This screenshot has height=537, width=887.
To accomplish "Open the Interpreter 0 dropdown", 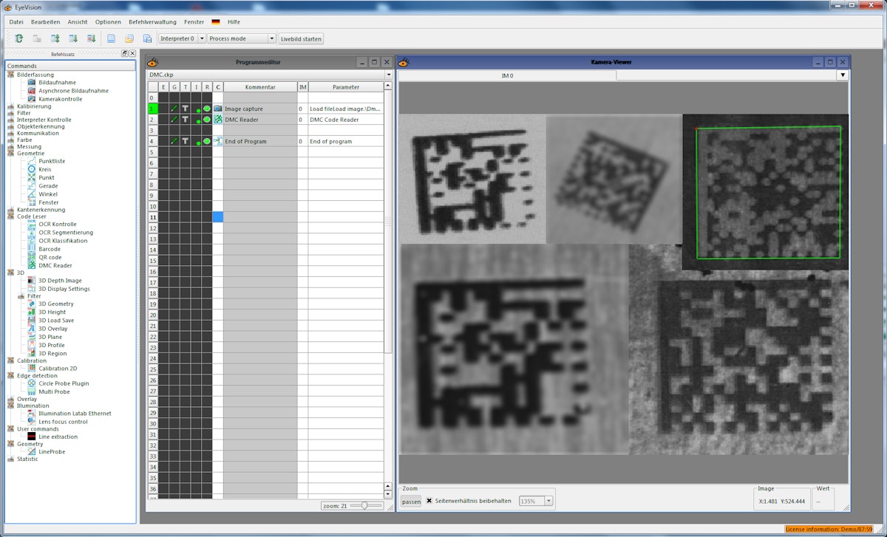I will coord(202,38).
